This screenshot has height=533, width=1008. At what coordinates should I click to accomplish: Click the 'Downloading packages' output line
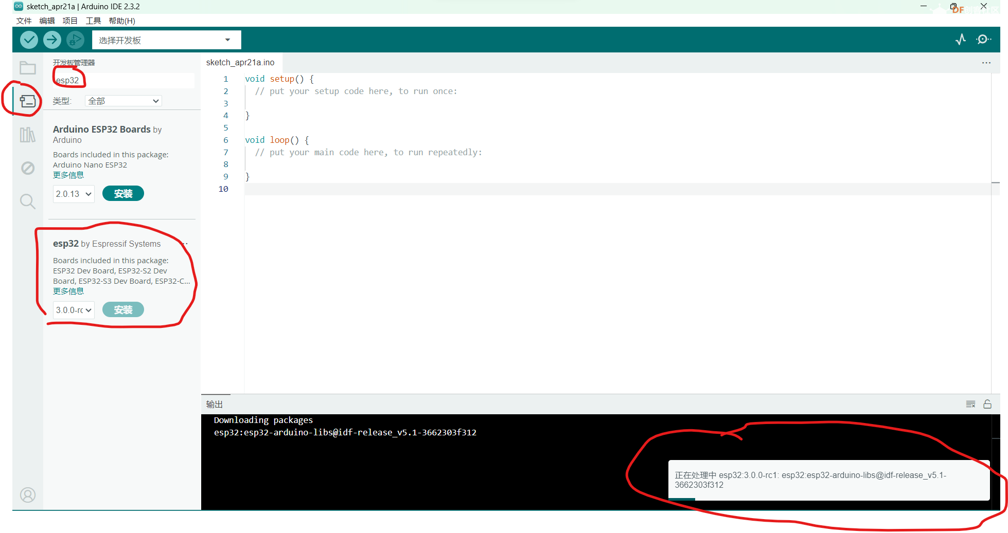(263, 420)
